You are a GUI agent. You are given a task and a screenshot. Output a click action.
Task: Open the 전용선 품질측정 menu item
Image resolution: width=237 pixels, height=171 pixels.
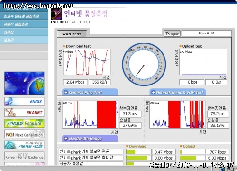[x=24, y=24]
